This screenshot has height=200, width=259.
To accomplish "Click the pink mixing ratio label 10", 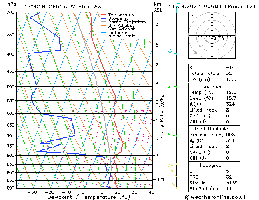I will [x=125, y=111].
